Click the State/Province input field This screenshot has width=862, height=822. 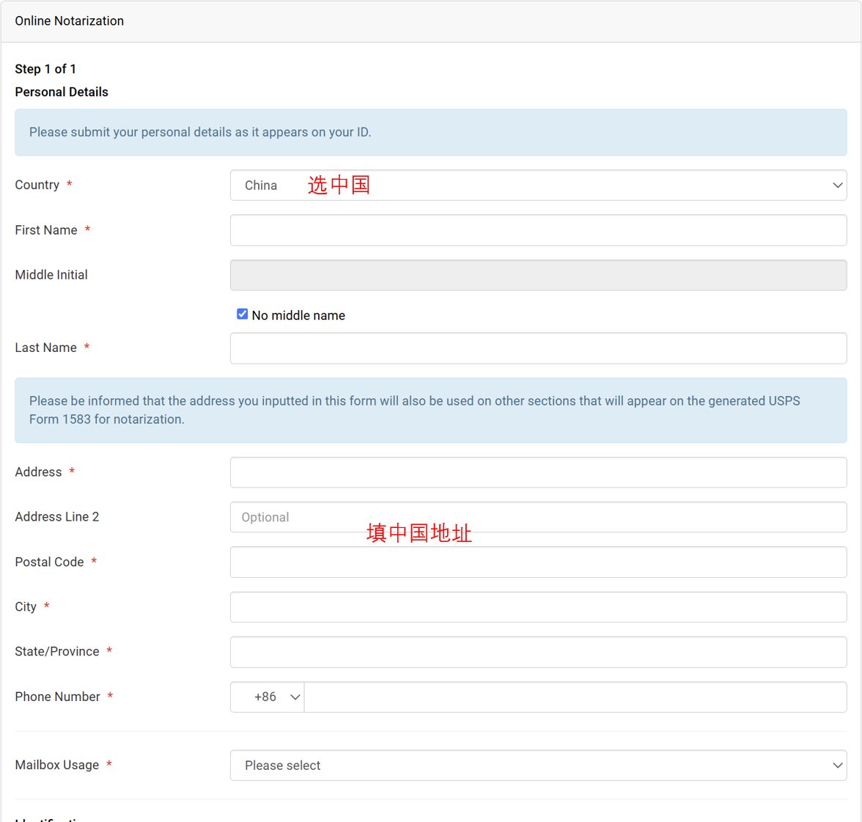[x=538, y=652]
